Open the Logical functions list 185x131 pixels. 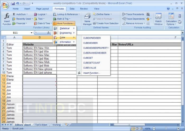tap(41, 14)
